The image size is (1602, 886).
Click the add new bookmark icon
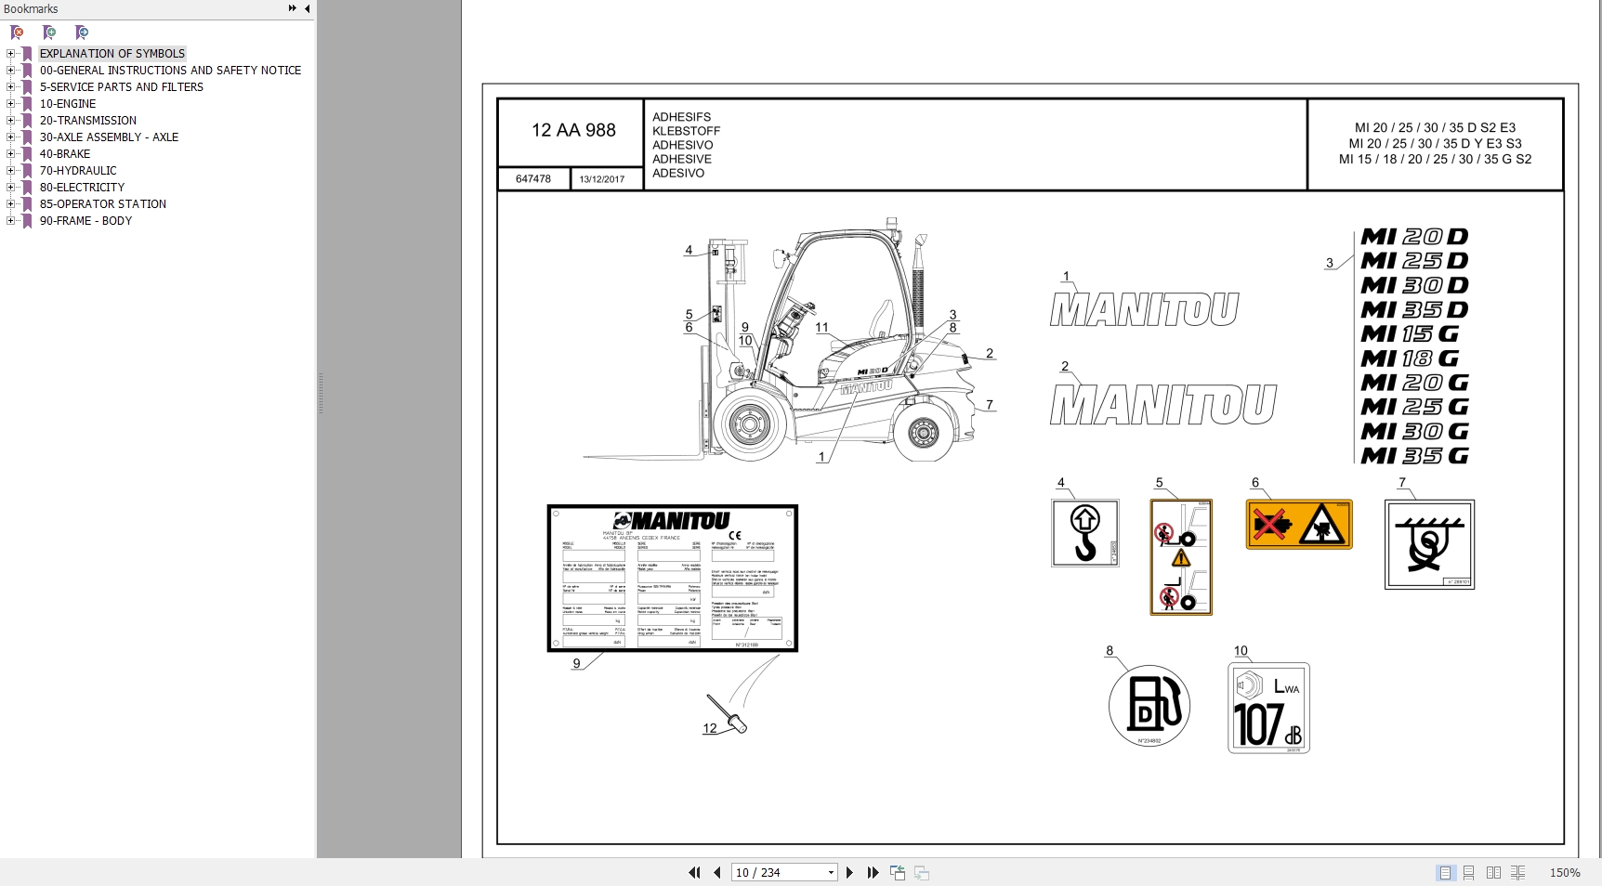coord(49,33)
